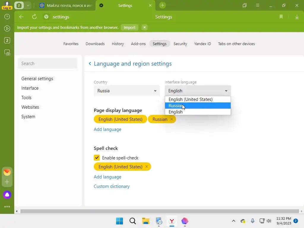
Task: Click the horizontal scrollbar
Action: click(x=159, y=211)
